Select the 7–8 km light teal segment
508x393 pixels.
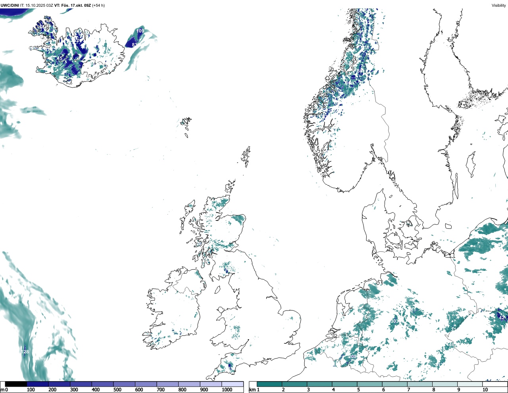click(x=419, y=384)
